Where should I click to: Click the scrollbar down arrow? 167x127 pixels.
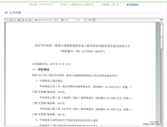pyautogui.click(x=162, y=125)
